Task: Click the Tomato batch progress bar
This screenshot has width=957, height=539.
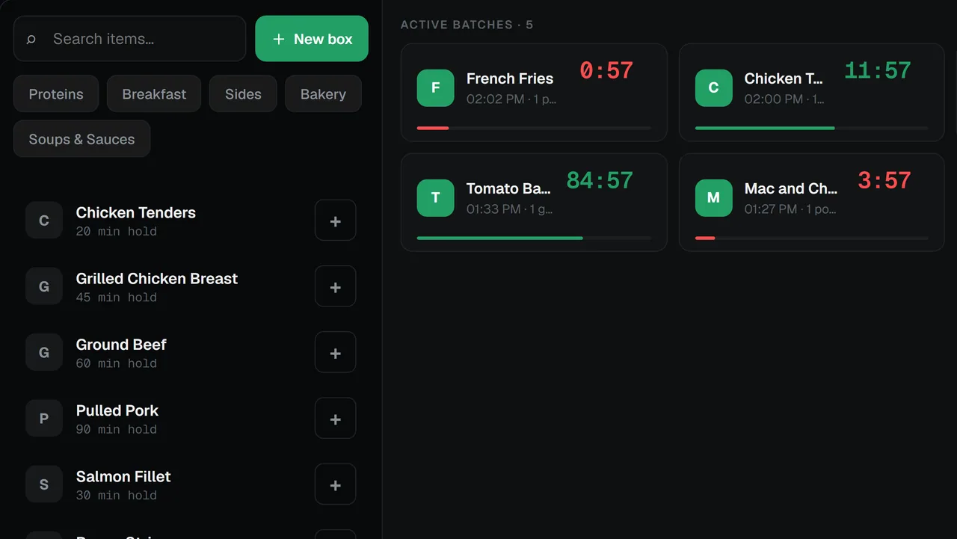Action: pyautogui.click(x=534, y=238)
